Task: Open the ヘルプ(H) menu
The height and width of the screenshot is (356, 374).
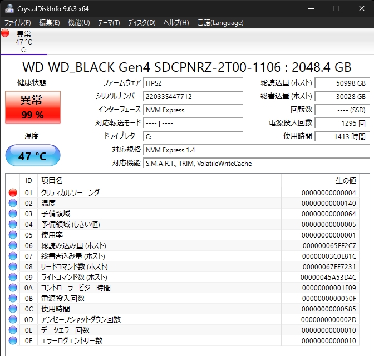Action: [x=176, y=23]
